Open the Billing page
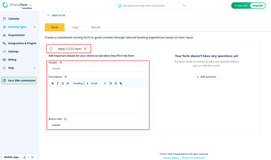 (12, 60)
